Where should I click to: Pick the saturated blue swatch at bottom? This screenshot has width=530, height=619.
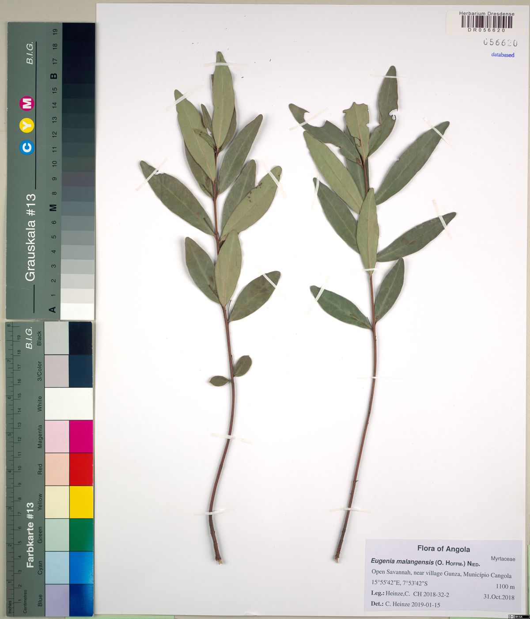(81, 600)
